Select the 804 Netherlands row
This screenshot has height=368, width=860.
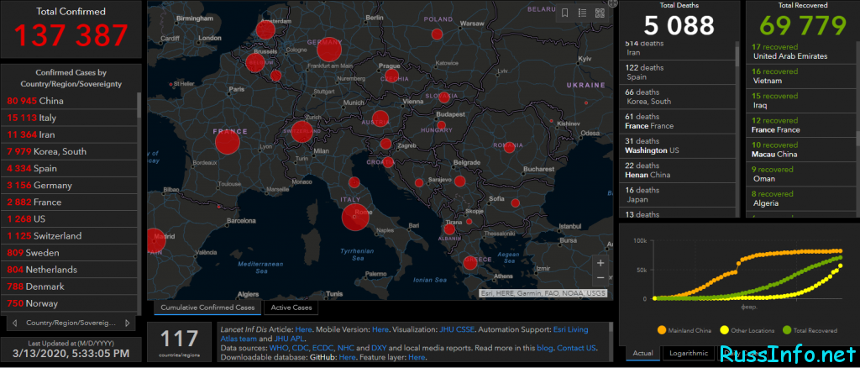click(x=70, y=270)
